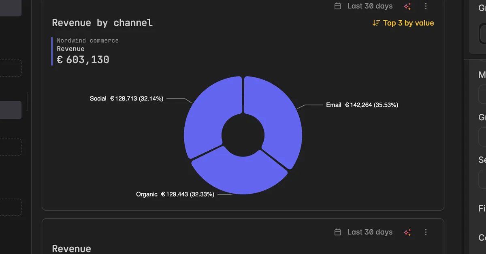
Task: Click the AI sparkle icon on Revenue by channel card
Action: click(407, 6)
